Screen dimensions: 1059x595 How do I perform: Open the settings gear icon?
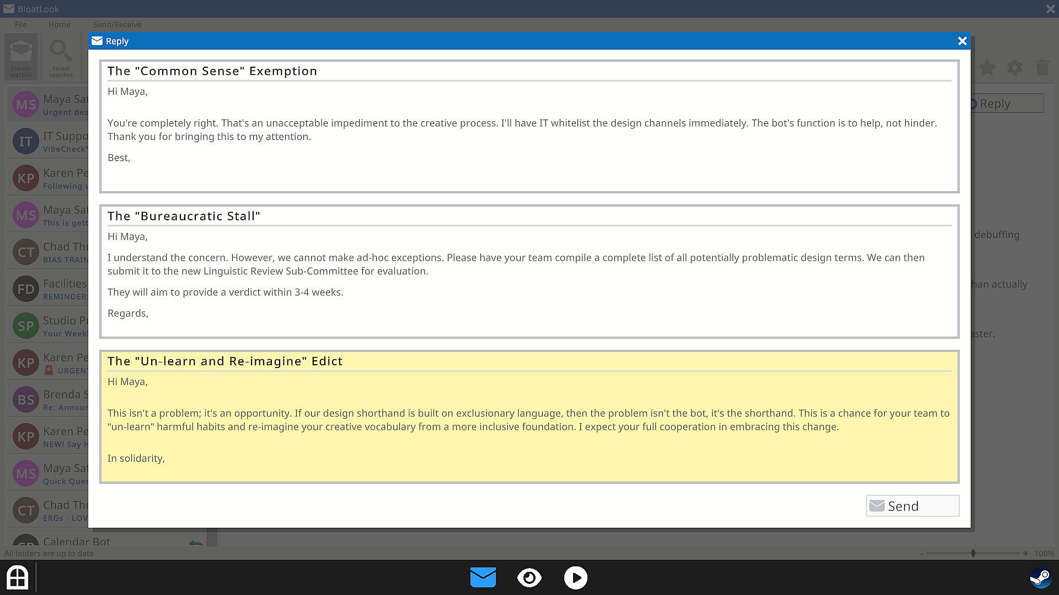coord(1014,68)
